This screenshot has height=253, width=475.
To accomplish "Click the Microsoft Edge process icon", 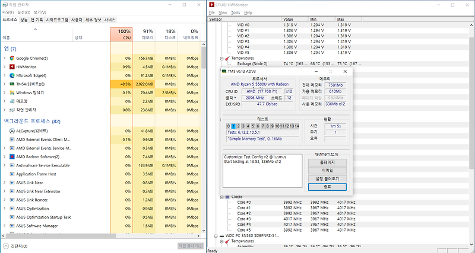I will click(12, 75).
